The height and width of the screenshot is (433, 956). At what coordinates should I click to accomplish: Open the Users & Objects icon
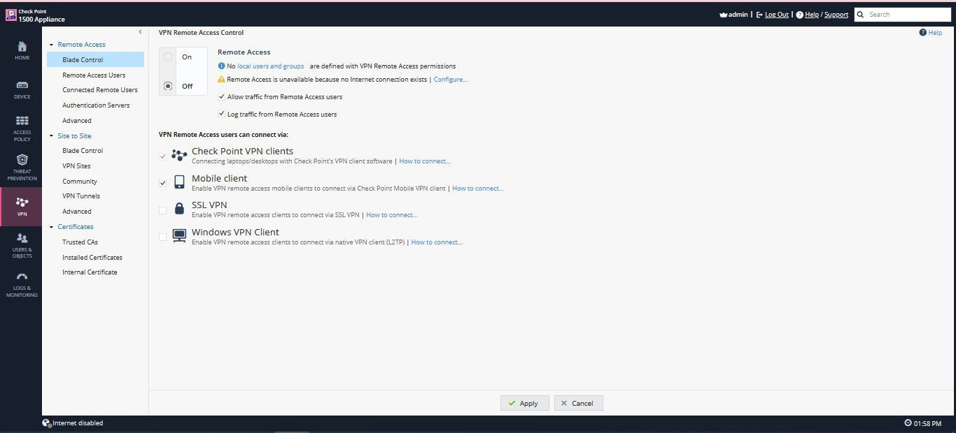[x=22, y=238]
